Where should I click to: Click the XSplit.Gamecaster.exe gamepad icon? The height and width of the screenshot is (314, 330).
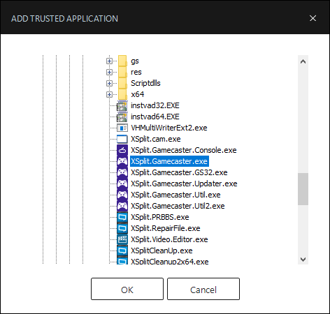click(x=122, y=161)
